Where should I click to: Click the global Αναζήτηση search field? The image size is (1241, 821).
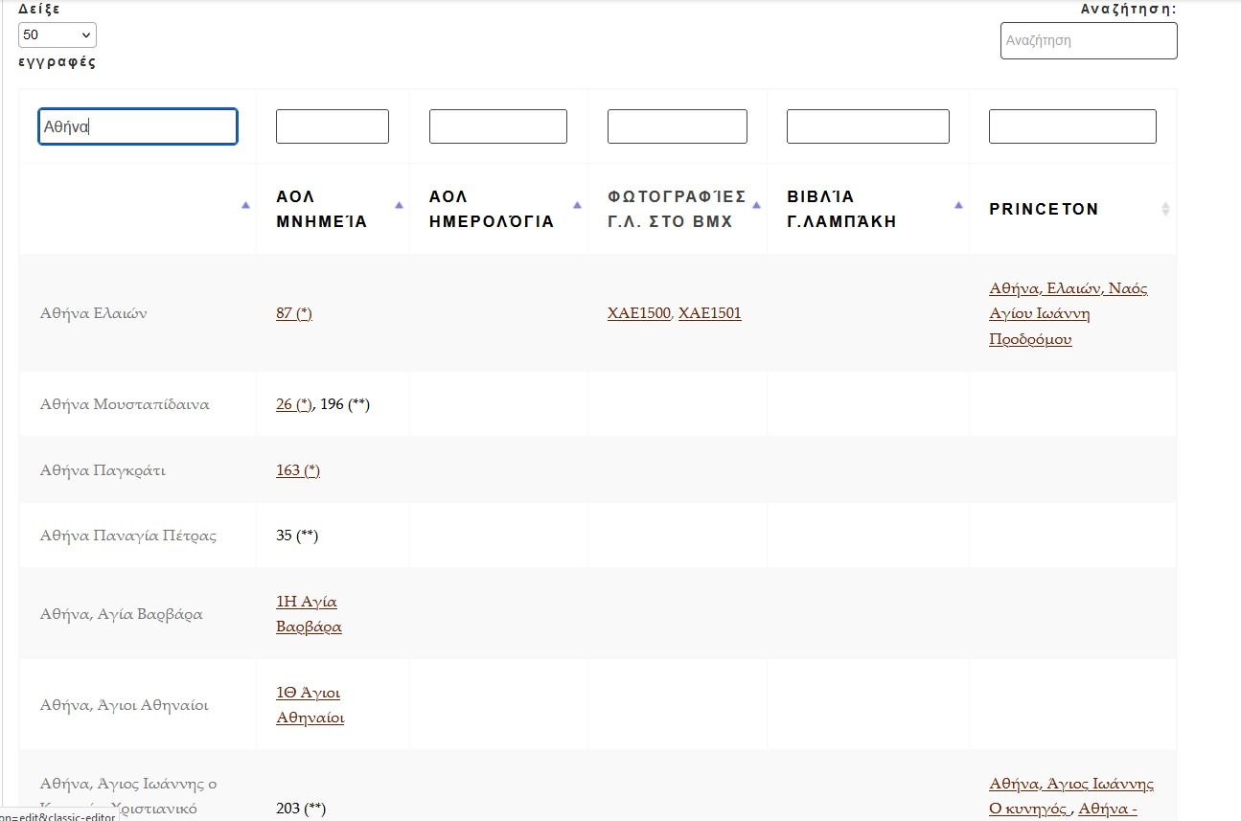coord(1088,41)
